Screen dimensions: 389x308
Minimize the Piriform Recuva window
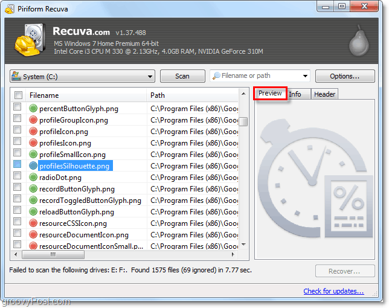point(325,6)
